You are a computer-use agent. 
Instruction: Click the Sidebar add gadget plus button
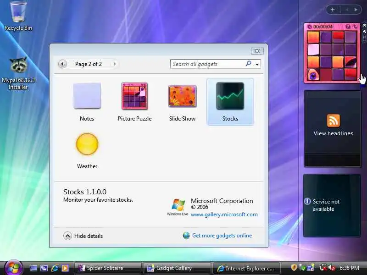[x=332, y=10]
